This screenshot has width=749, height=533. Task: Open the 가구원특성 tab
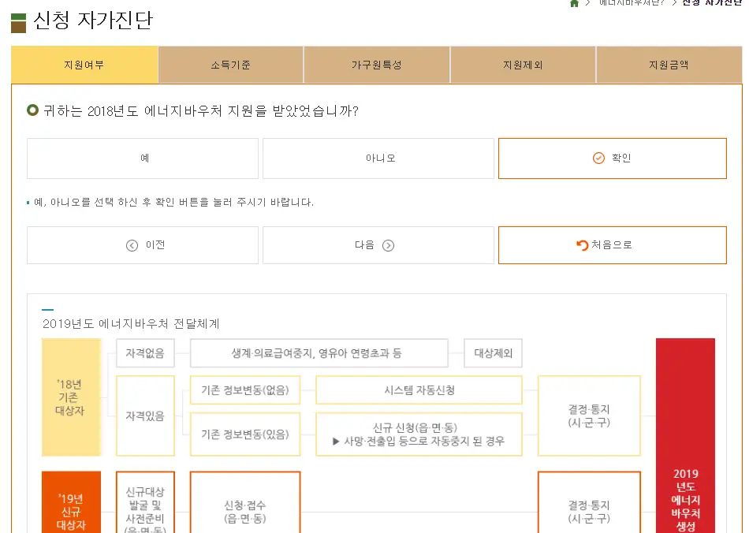tap(376, 65)
